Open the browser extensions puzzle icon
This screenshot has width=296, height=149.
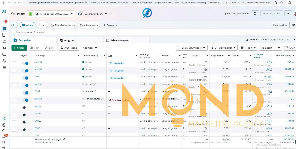pos(290,3)
